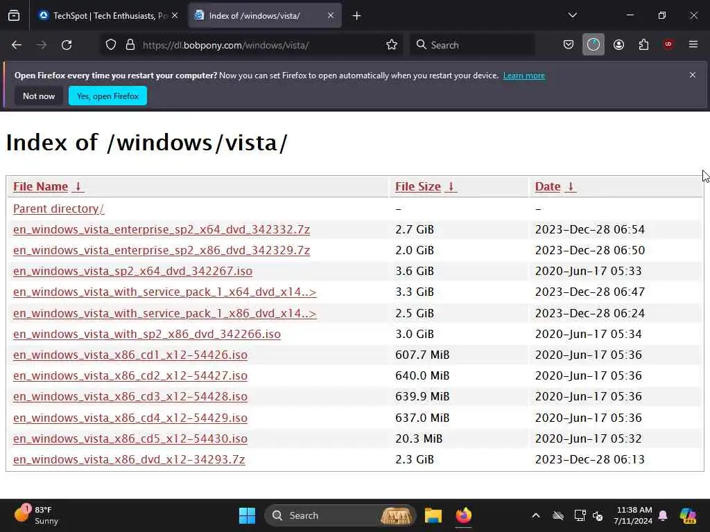
Task: Select the Index of /windows/vista/ tab
Action: pos(265,16)
